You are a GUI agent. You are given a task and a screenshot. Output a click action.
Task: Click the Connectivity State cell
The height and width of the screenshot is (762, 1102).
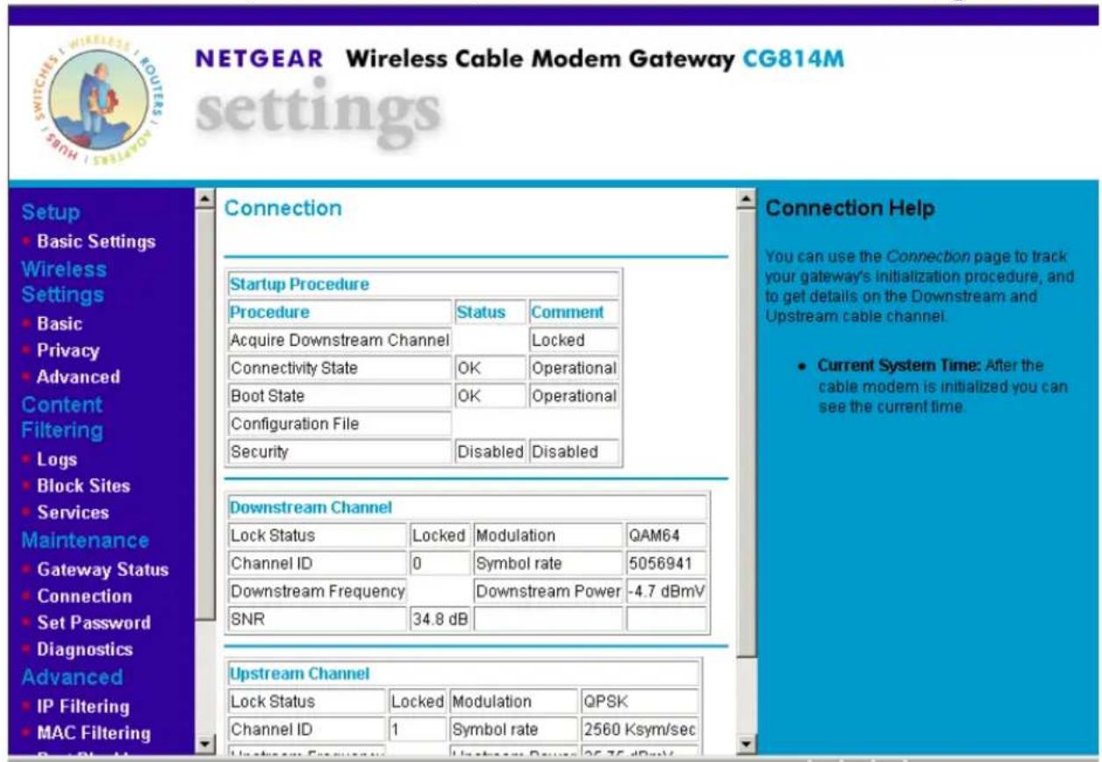pos(339,368)
